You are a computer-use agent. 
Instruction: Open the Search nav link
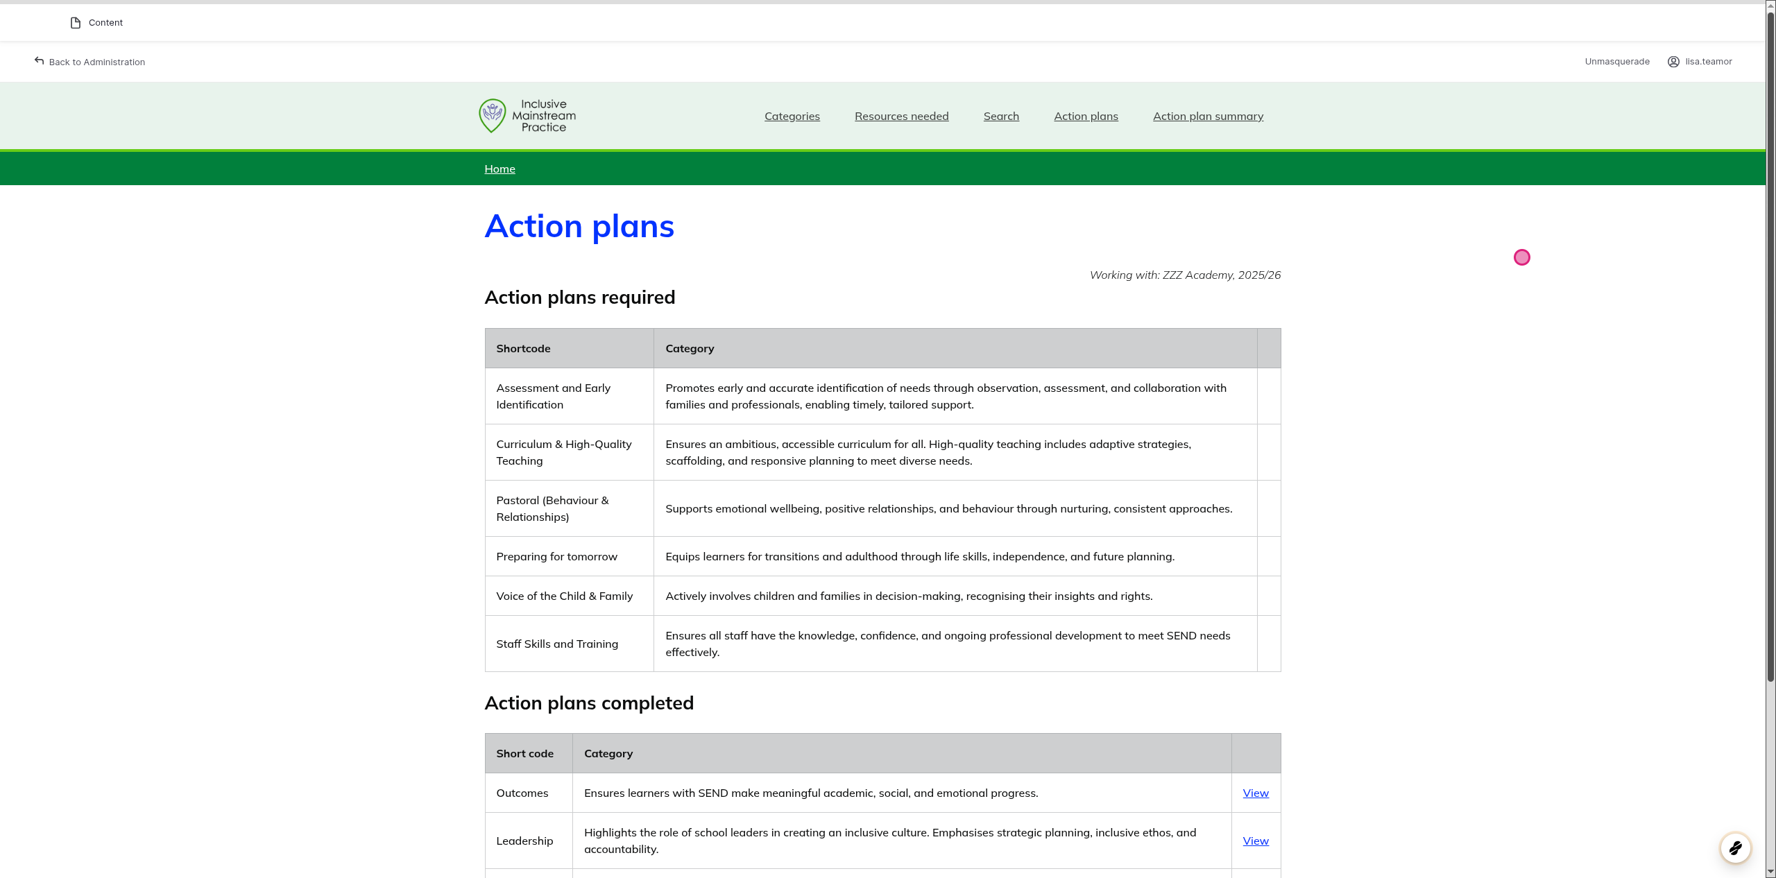pyautogui.click(x=1001, y=117)
